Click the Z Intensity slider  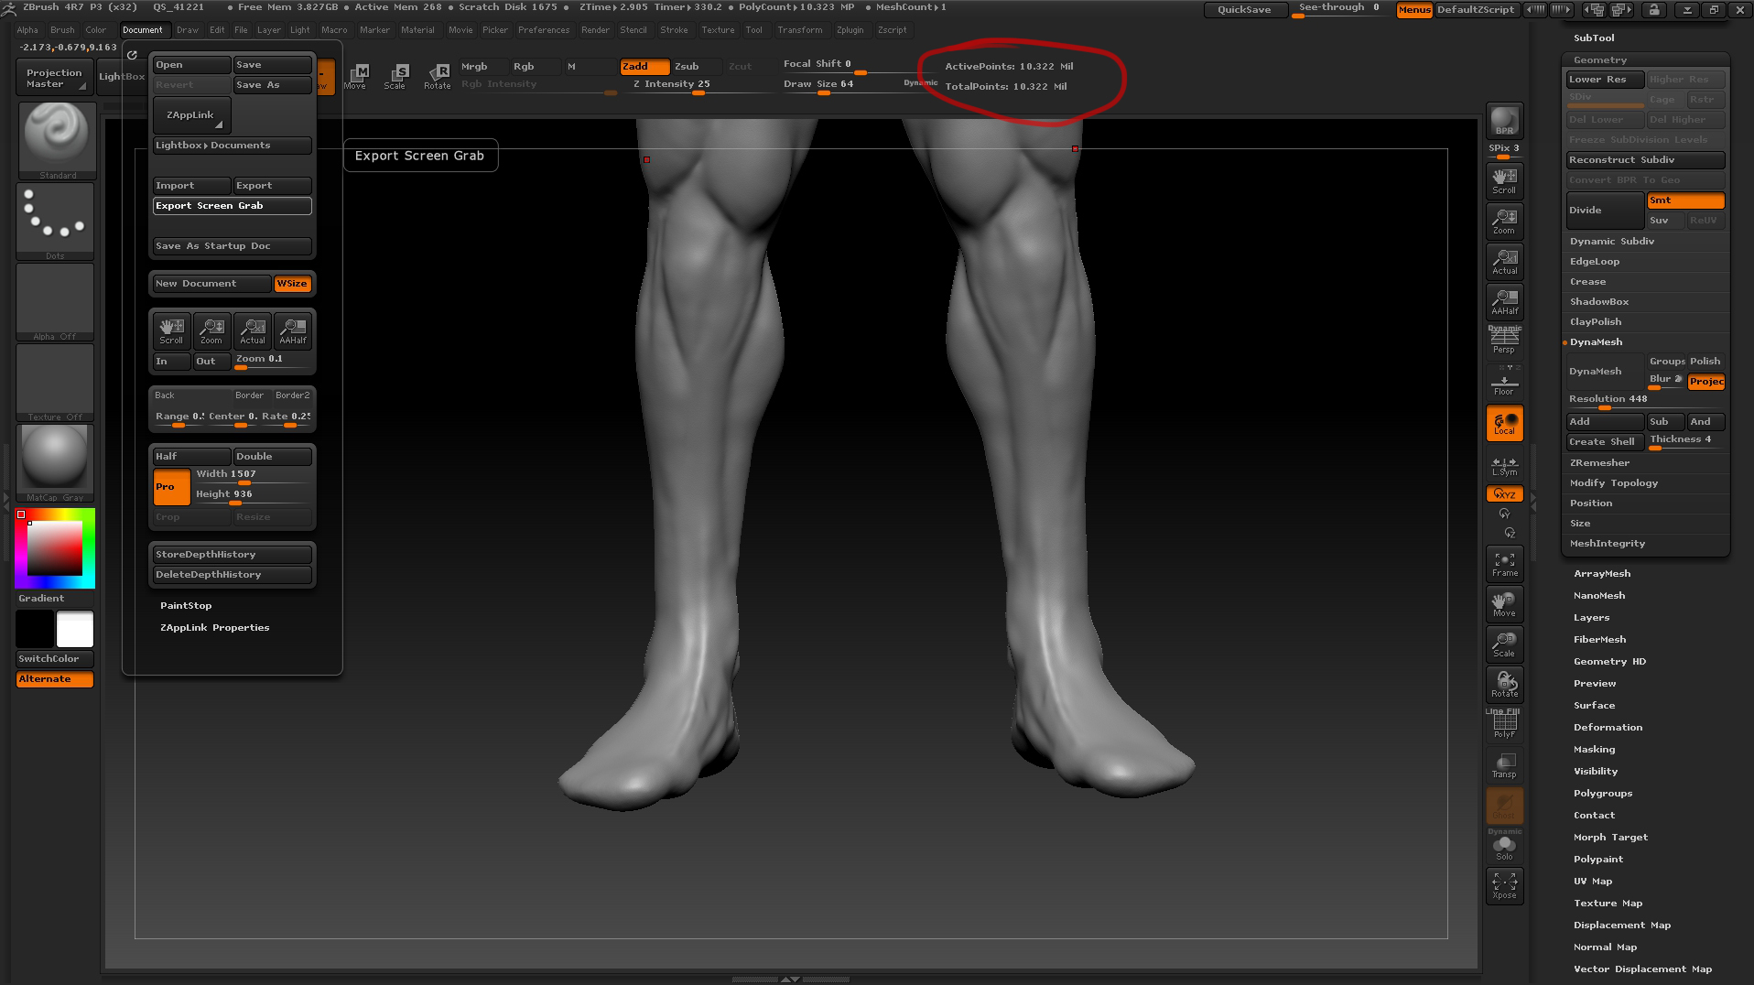click(x=696, y=85)
